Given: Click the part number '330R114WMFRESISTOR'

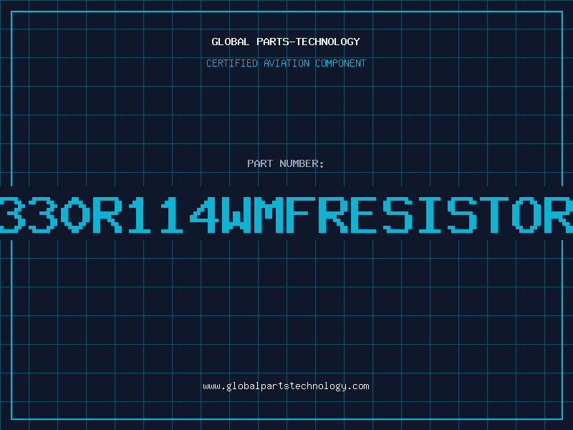Looking at the screenshot, I should click(x=286, y=215).
